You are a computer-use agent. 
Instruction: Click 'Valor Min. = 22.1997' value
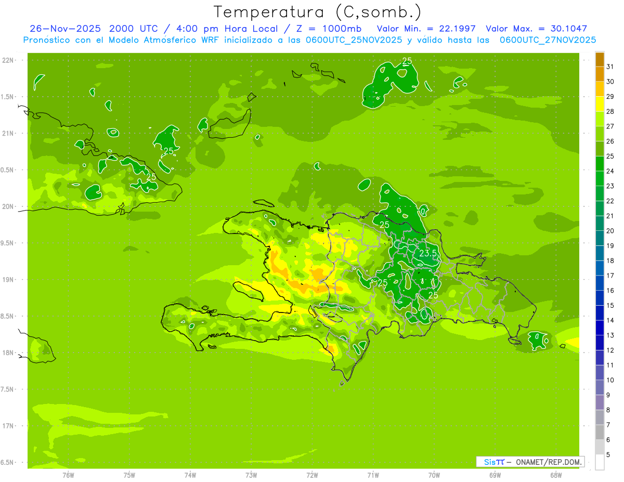coord(426,29)
